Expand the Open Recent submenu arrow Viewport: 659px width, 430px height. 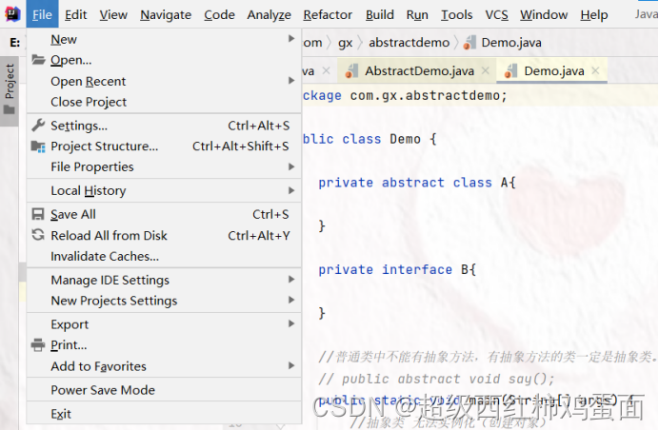[x=291, y=80]
